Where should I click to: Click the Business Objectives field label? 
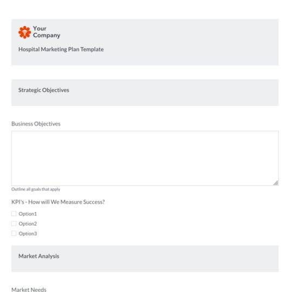(36, 124)
